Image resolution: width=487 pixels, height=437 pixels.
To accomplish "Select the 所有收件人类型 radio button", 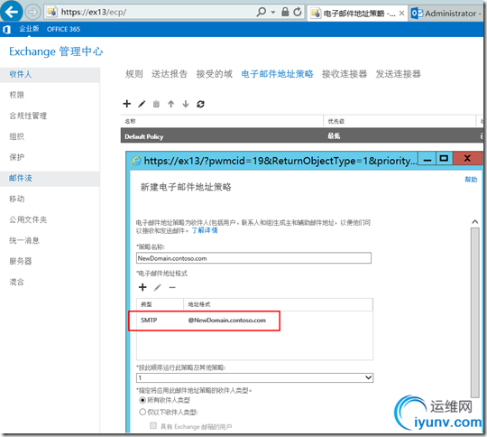I will click(x=142, y=400).
